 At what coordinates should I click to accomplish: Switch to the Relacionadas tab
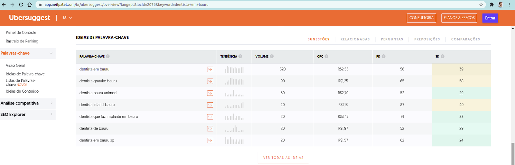click(x=355, y=39)
